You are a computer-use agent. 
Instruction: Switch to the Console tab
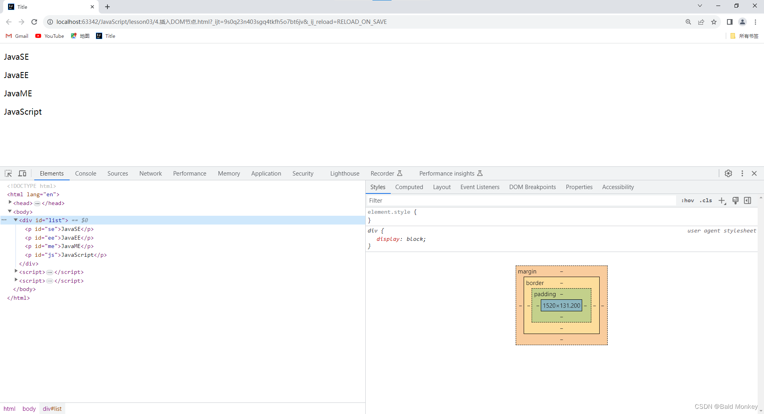pos(86,174)
